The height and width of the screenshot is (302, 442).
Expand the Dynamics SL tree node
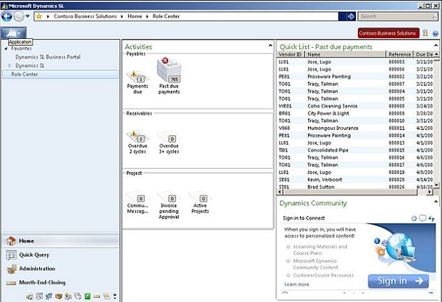tap(10, 65)
